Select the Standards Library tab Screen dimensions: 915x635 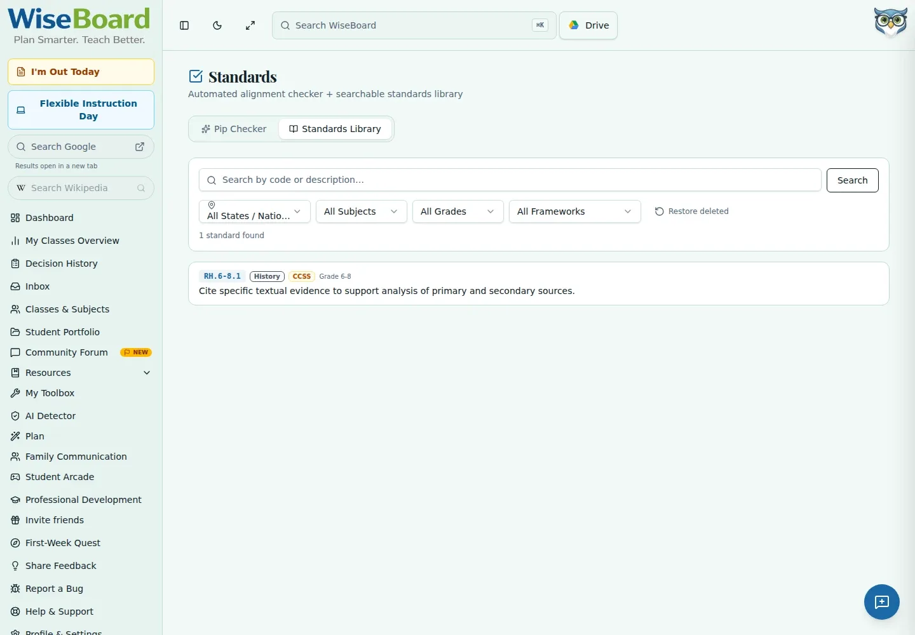335,129
